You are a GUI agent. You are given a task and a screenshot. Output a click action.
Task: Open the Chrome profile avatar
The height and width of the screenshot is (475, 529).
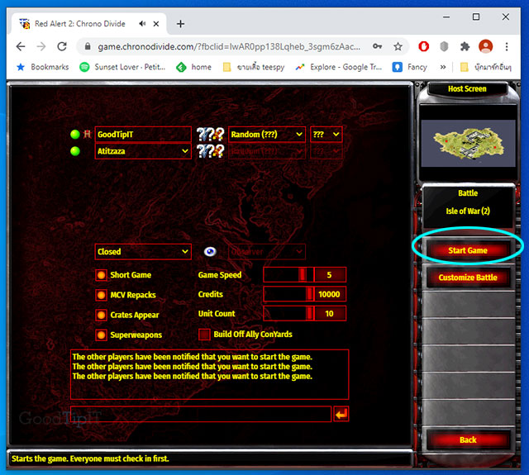pyautogui.click(x=486, y=46)
